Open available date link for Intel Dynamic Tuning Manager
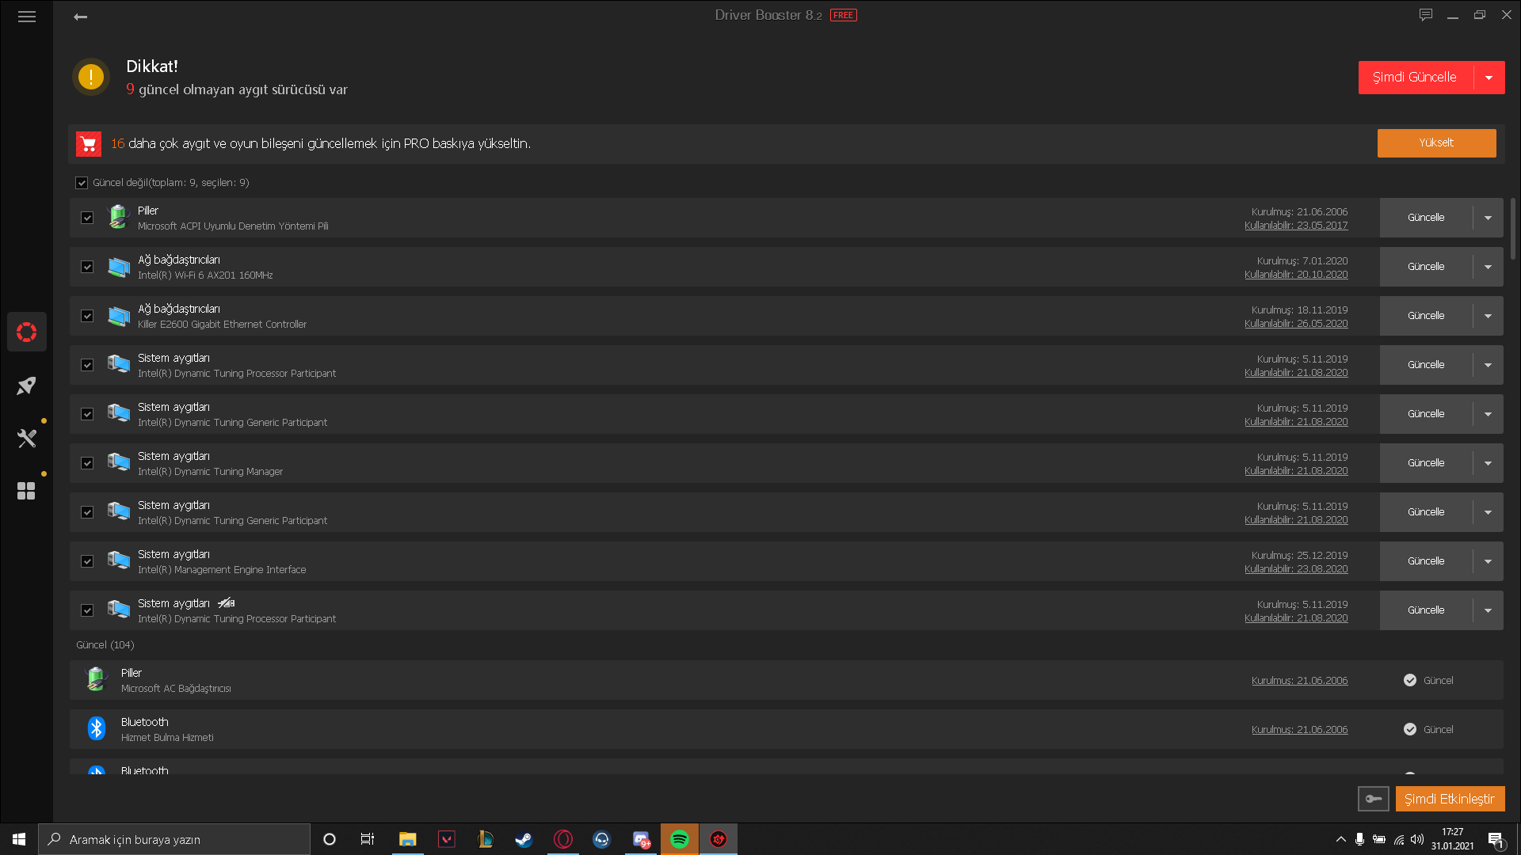Viewport: 1521px width, 855px height. pos(1296,471)
